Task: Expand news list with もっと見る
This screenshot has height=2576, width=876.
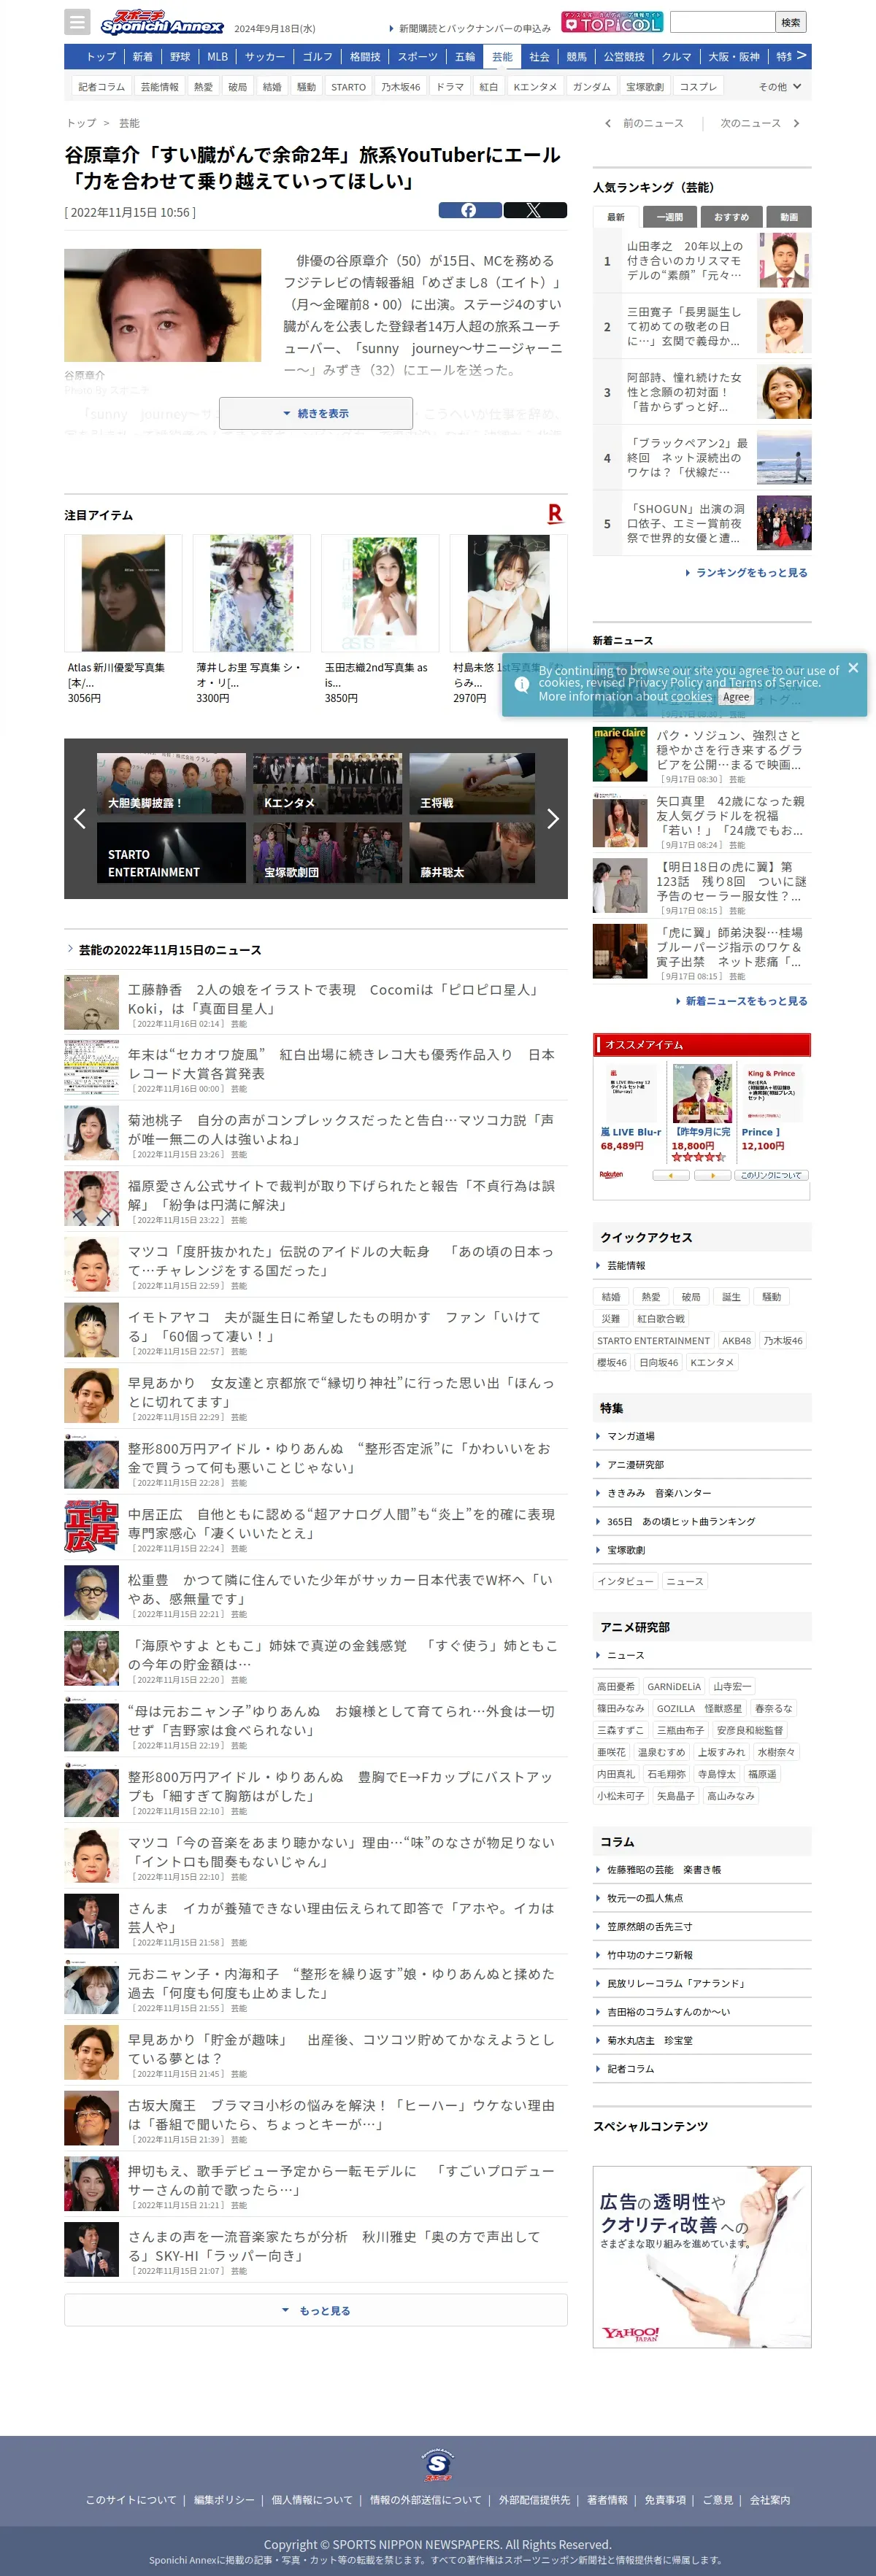Action: (x=316, y=2310)
